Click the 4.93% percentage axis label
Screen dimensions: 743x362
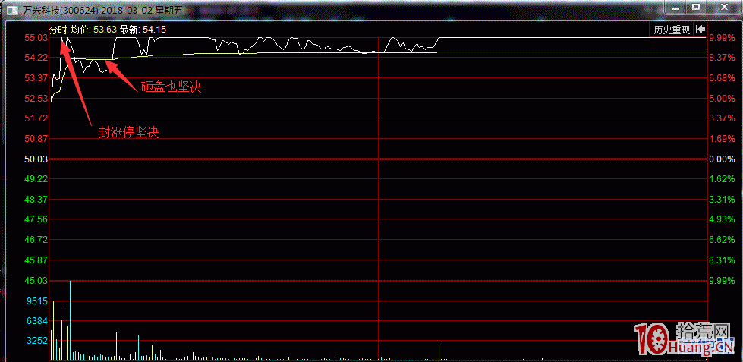[x=722, y=219]
